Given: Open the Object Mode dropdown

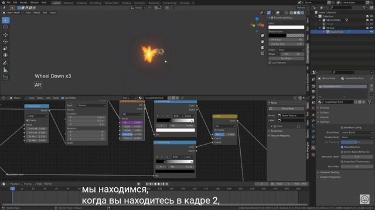Looking at the screenshot, I should click(13, 13).
